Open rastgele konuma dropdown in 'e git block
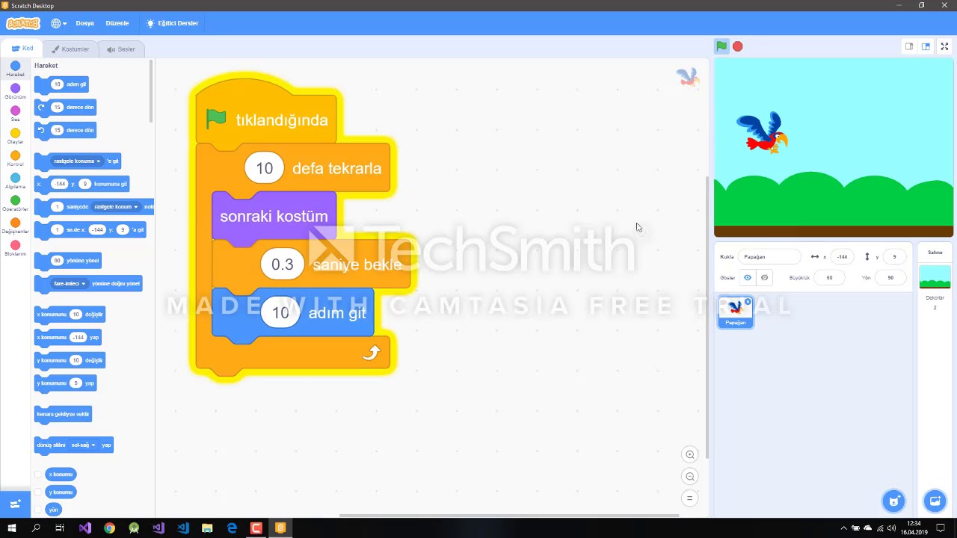Viewport: 957px width, 538px height. (x=77, y=161)
